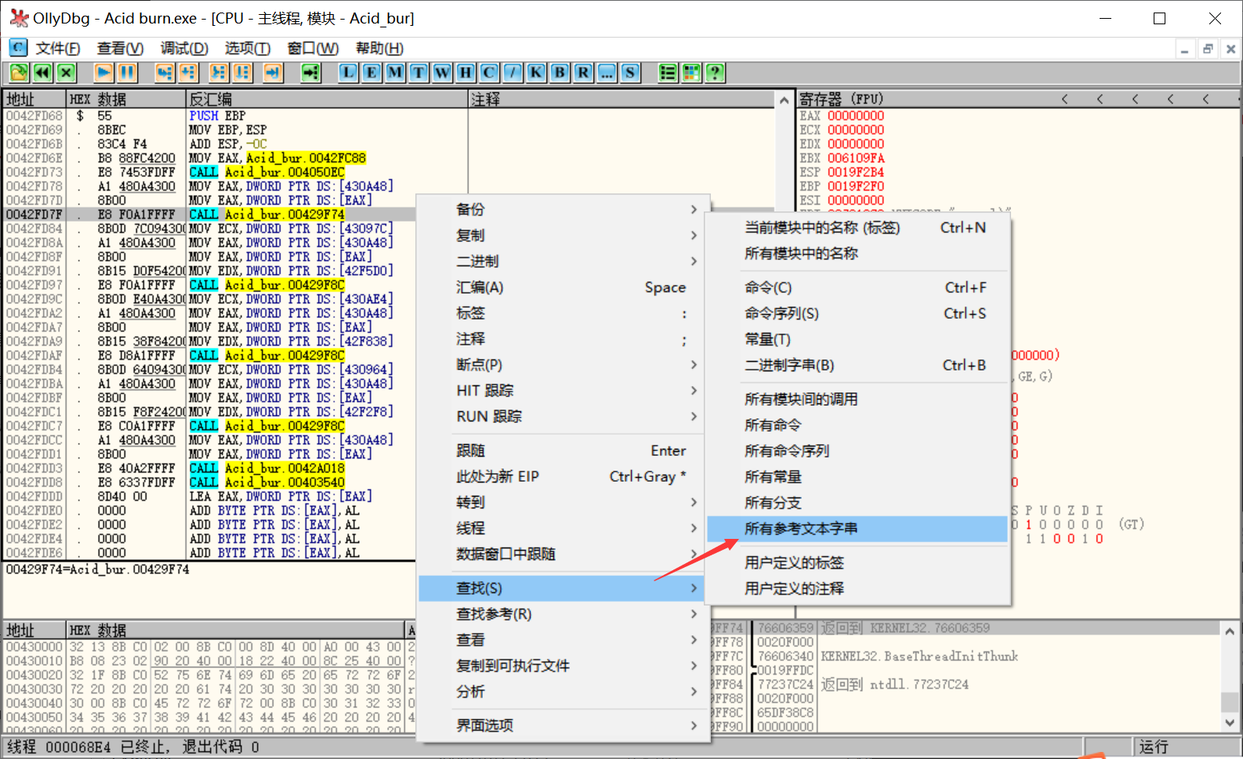1243x759 pixels.
Task: Click the Pause execution toolbar icon
Action: point(127,73)
